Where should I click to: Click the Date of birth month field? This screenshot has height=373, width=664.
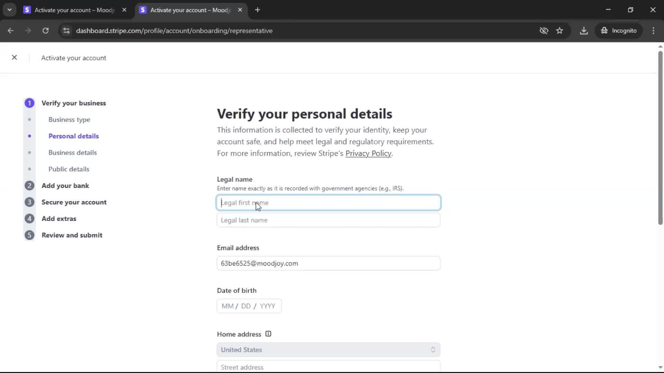click(x=227, y=306)
